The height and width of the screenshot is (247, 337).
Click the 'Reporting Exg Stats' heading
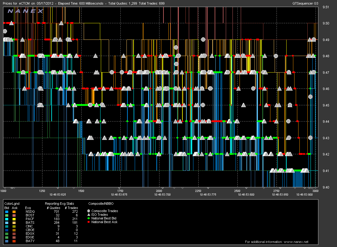(59, 204)
